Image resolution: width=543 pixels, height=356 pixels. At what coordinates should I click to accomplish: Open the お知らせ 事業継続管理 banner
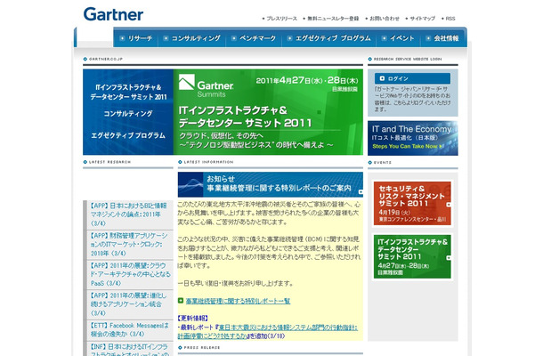click(x=271, y=184)
